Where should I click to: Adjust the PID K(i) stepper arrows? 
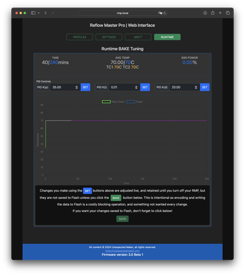click(136, 88)
